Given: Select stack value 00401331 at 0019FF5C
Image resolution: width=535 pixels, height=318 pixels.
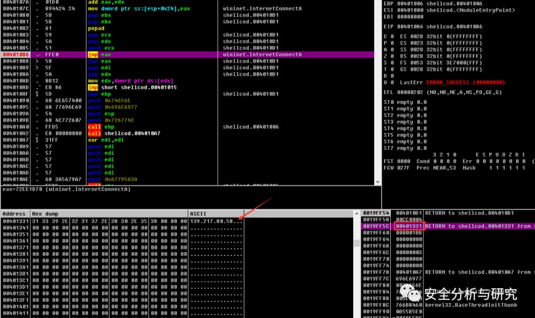Looking at the screenshot, I should coord(409,226).
